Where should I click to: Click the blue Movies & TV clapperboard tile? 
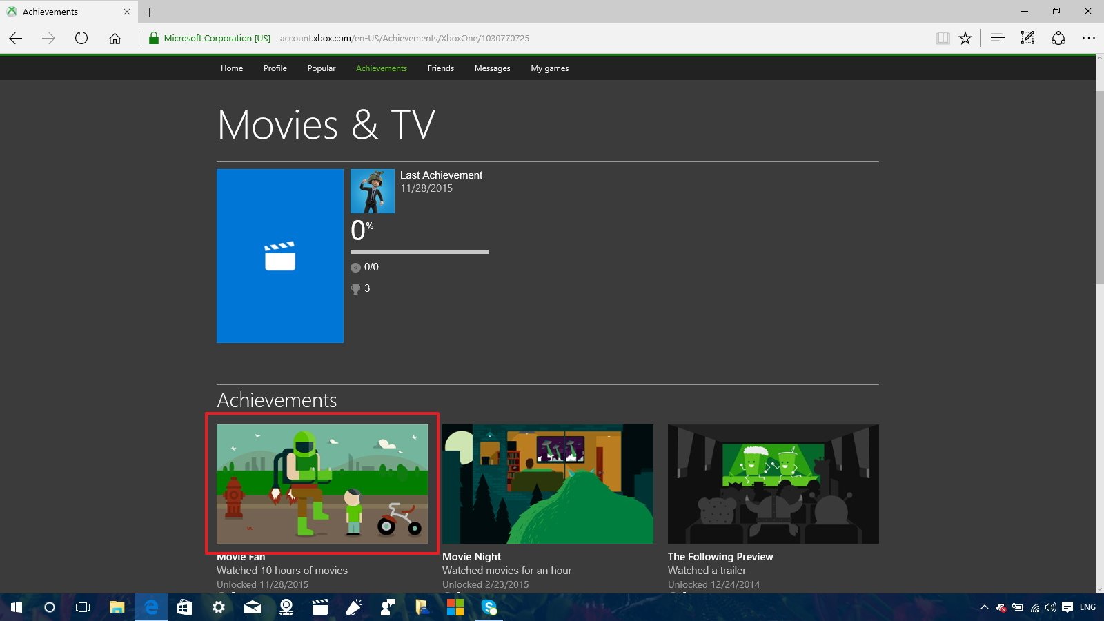280,256
